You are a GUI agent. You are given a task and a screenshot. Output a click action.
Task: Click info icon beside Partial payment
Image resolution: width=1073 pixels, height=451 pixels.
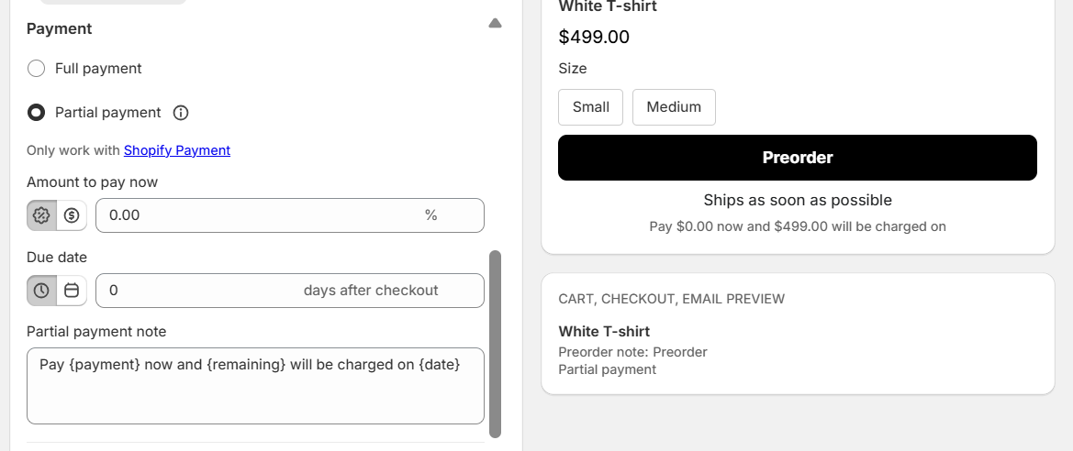(181, 113)
